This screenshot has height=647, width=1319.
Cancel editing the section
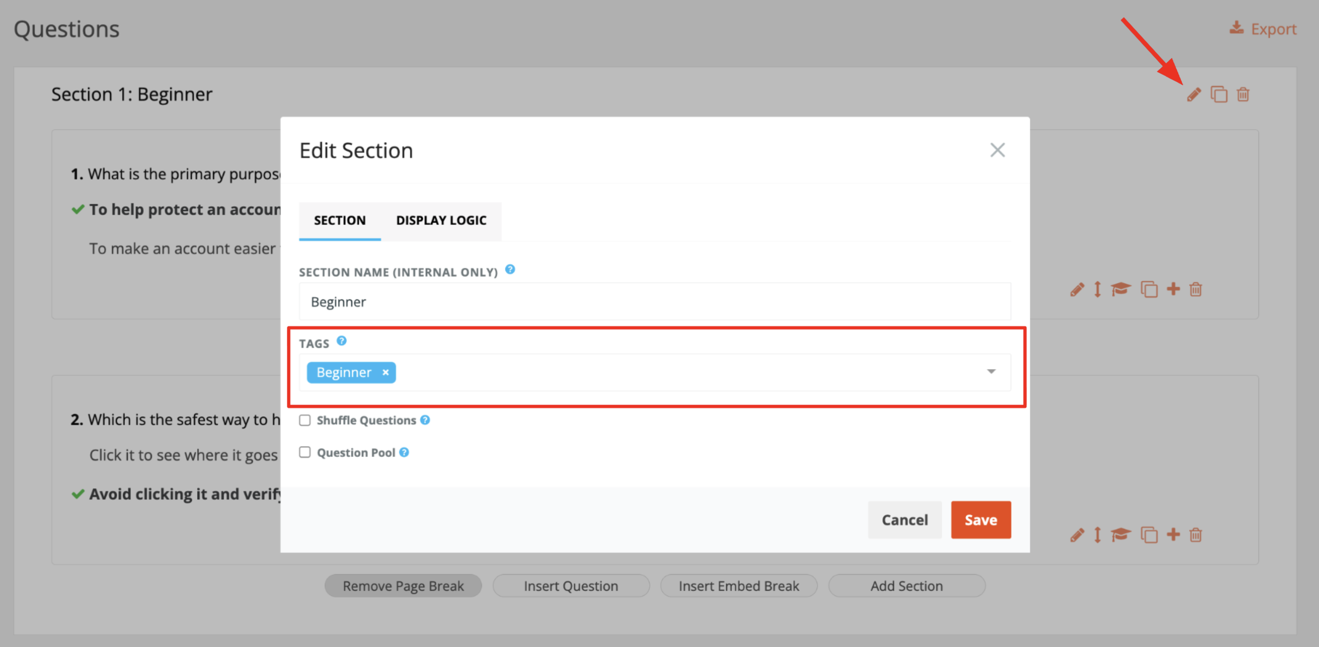click(905, 520)
